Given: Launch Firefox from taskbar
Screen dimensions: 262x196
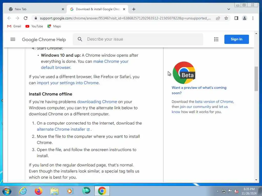Looking at the screenshot, I should pyautogui.click(x=39, y=191).
